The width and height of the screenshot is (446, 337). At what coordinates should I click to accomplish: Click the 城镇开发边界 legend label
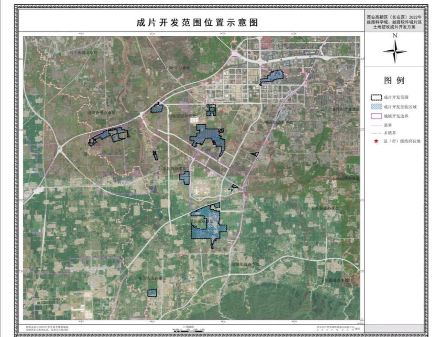click(x=396, y=116)
